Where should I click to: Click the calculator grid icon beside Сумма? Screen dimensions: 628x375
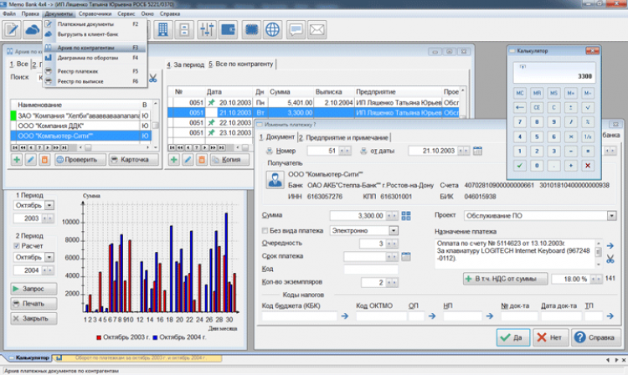[406, 215]
